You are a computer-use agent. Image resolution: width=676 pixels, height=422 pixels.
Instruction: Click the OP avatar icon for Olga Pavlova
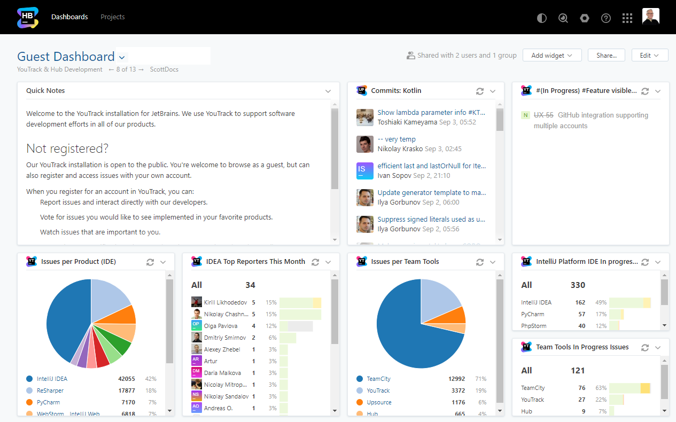tap(196, 326)
